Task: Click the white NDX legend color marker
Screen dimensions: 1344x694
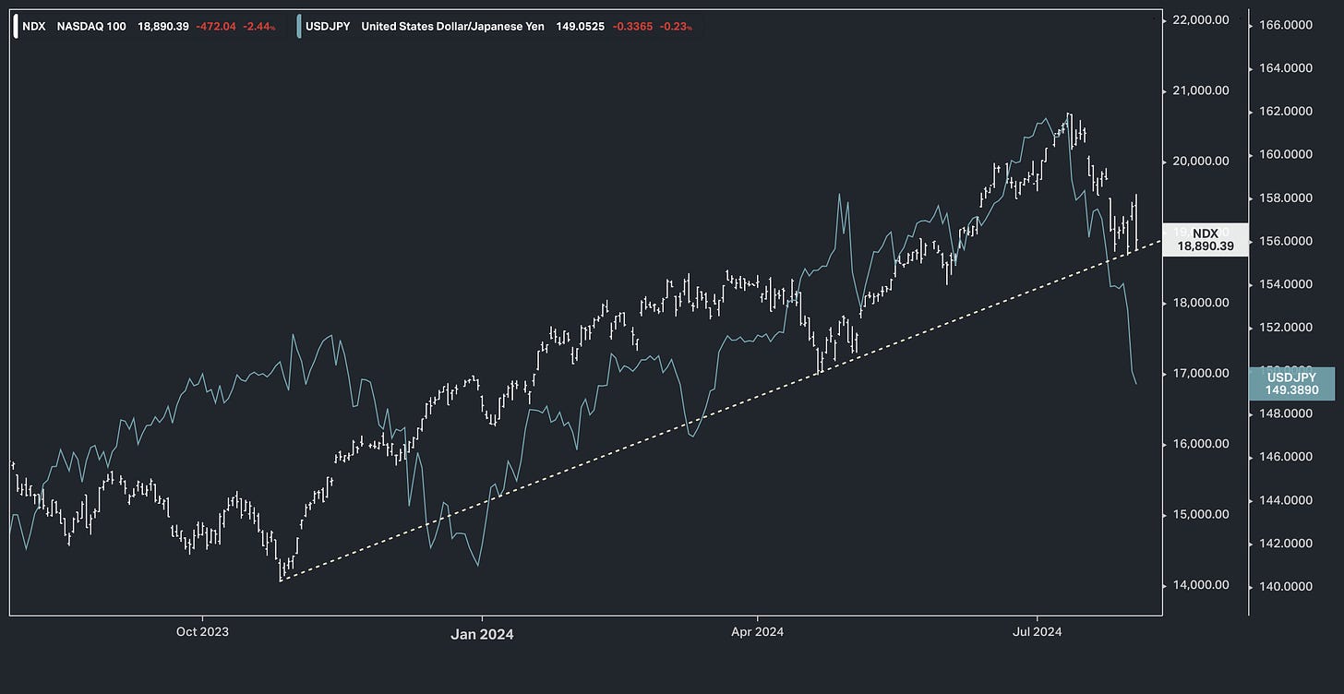Action: (x=16, y=27)
